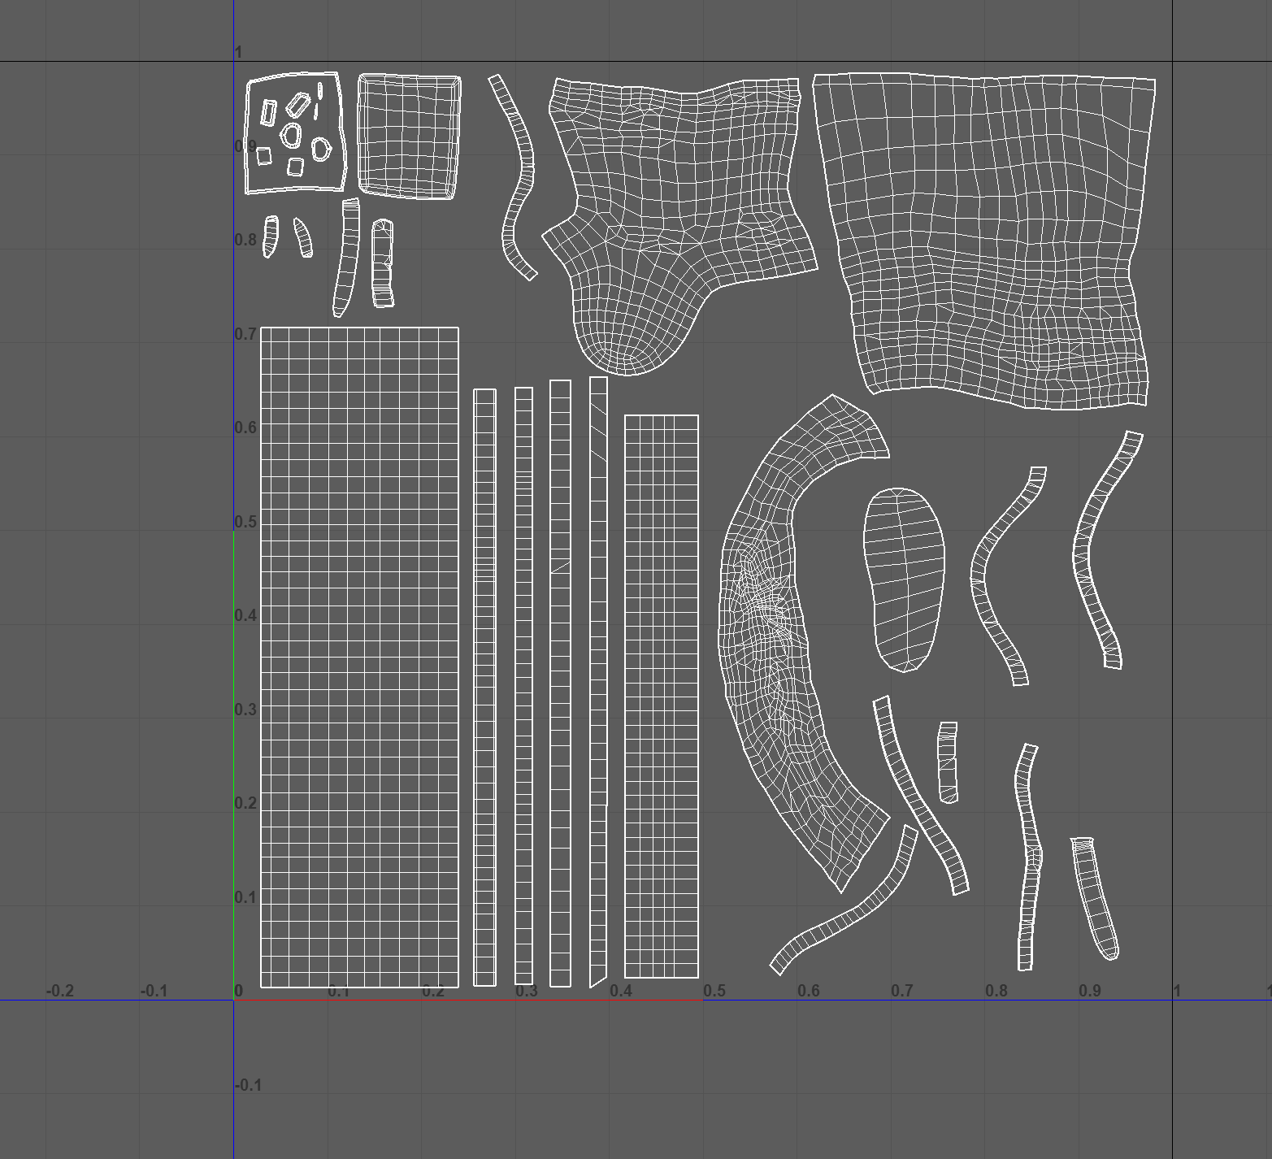
Task: Select the bean-shaped oval UV shell
Action: coord(904,579)
